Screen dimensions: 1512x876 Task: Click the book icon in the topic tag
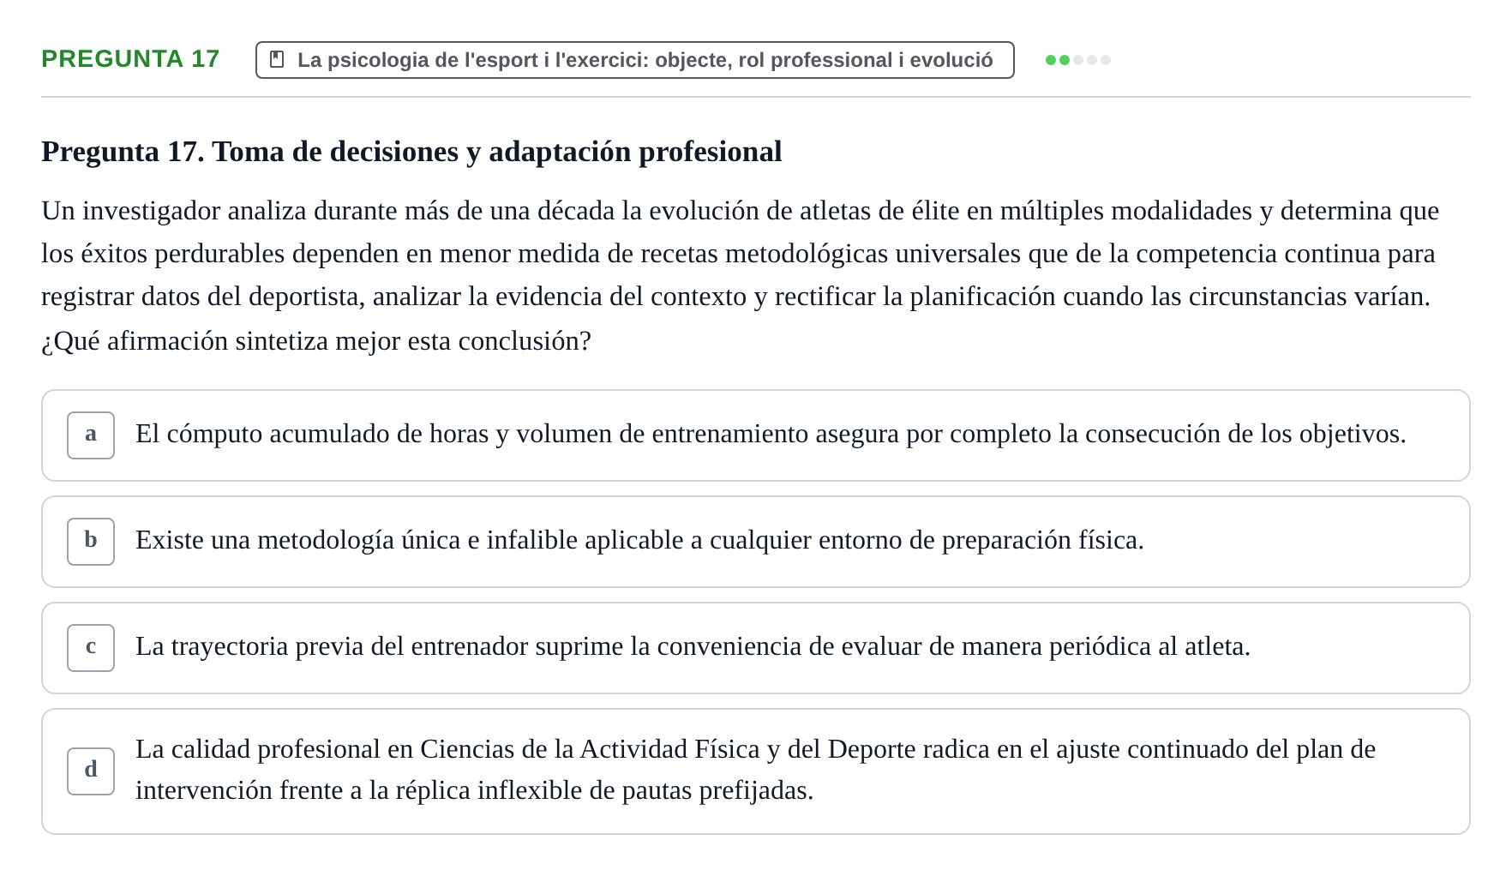277,59
